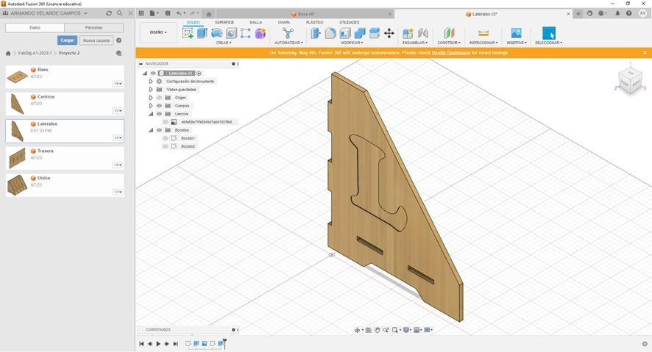Screen dimensions: 652x352
Task: Expand the Cuerpos folder
Action: 151,105
